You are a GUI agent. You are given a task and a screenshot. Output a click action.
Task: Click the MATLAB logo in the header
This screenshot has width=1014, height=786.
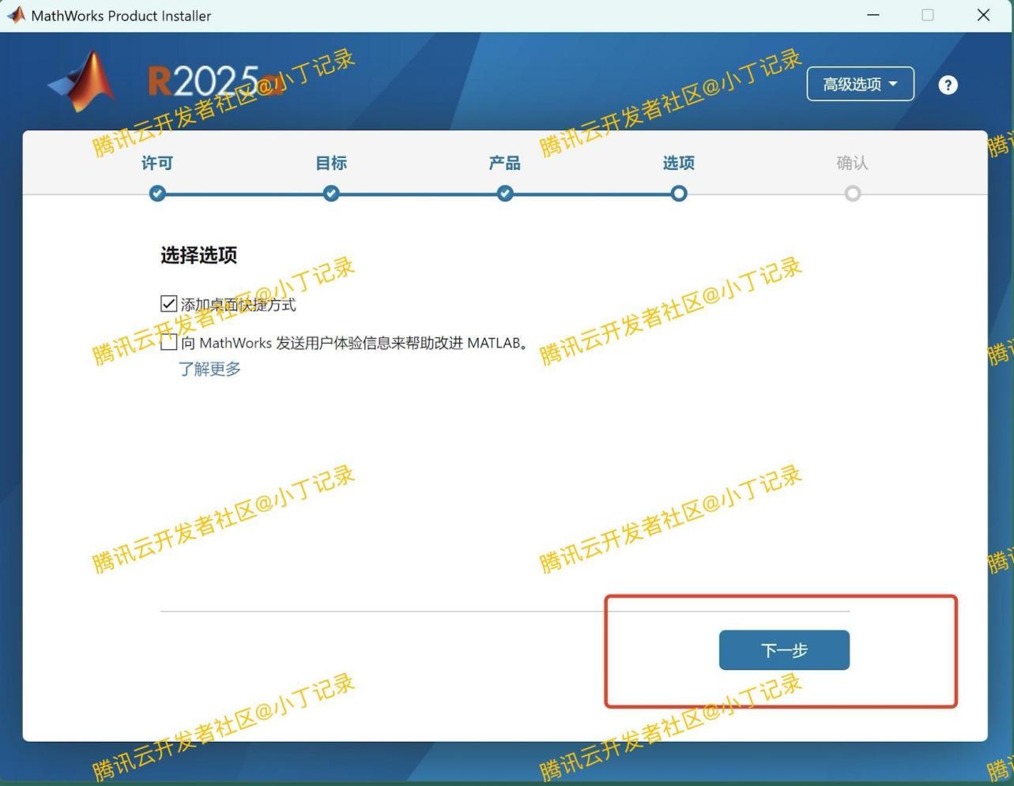click(x=82, y=81)
